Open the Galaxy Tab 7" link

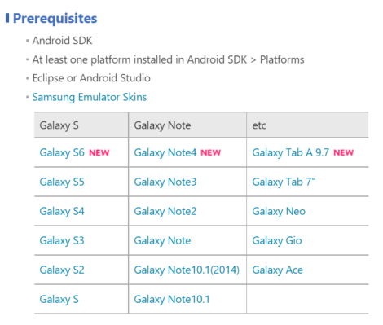click(284, 182)
